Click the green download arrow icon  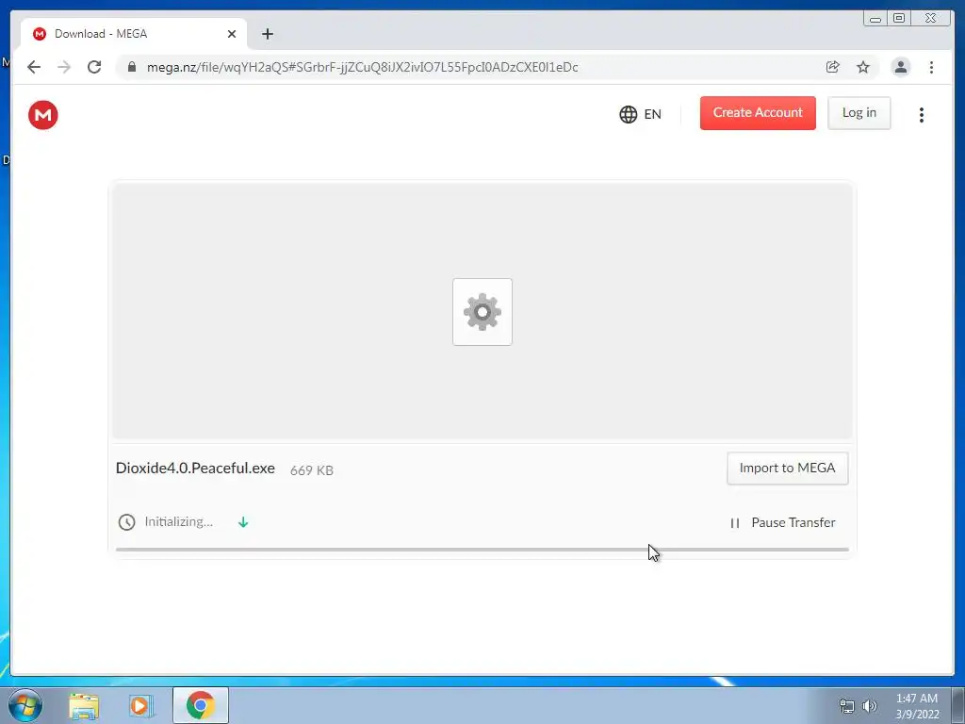click(x=243, y=522)
